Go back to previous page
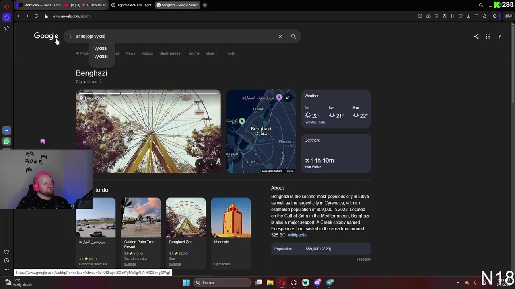The image size is (515, 289). tap(19, 16)
